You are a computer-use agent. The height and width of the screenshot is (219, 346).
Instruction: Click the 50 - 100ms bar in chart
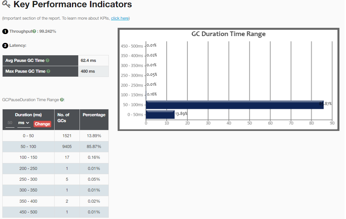pyautogui.click(x=234, y=105)
